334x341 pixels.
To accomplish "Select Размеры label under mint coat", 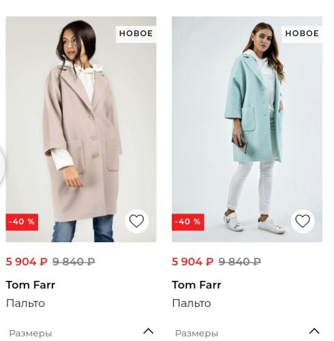I will click(x=196, y=333).
